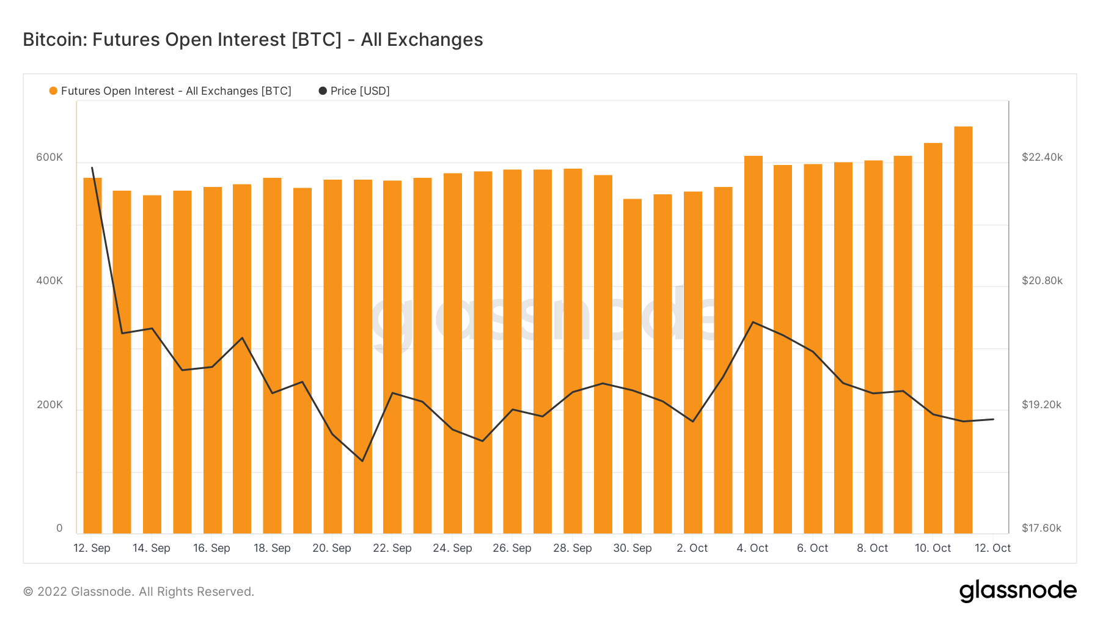Click the chart title Bitcoin: Futures Open Interest
Screen dimensions: 1100x619
[x=252, y=40]
